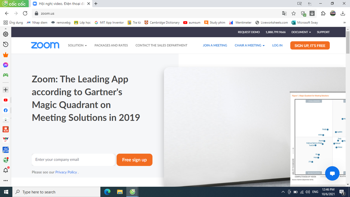Image resolution: width=350 pixels, height=197 pixels.
Task: Open VTV Go shortcut in sidebar
Action: 5,140
